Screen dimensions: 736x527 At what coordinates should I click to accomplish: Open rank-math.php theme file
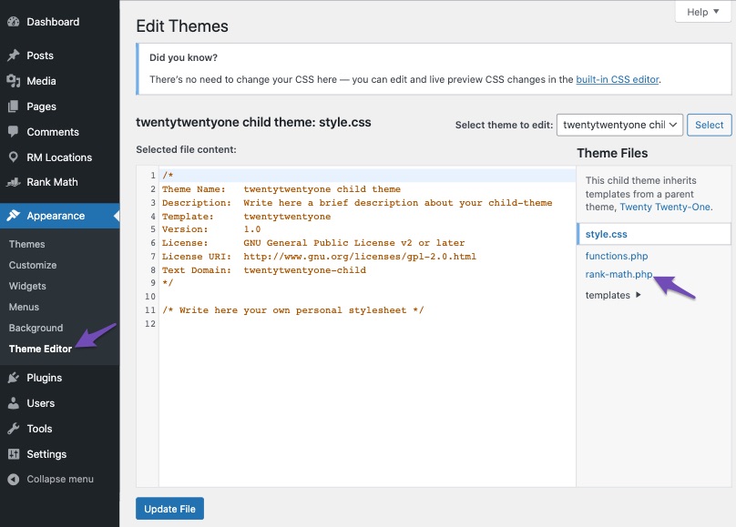618,274
